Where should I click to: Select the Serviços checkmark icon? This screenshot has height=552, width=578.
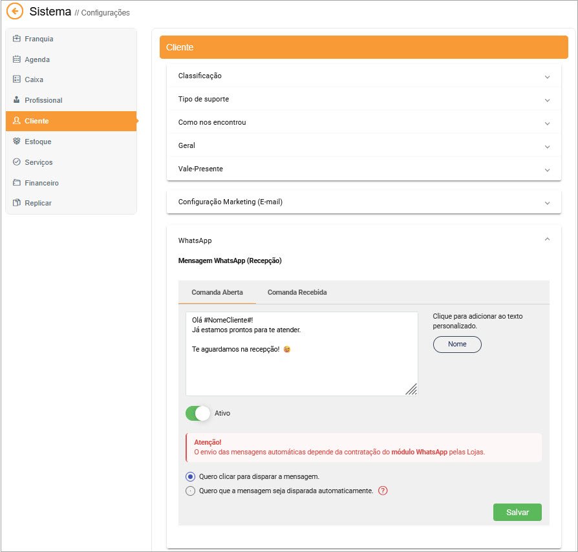[x=17, y=162]
